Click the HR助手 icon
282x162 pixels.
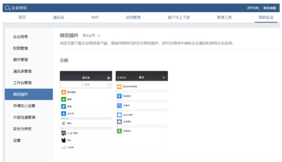119,105
